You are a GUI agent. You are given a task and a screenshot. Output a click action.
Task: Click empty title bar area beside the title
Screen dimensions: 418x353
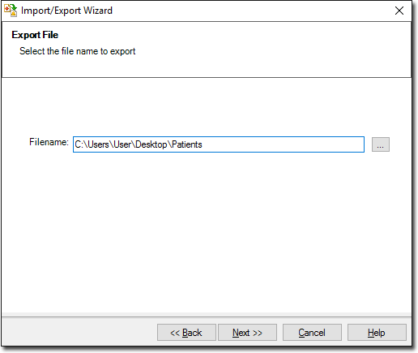[x=251, y=11]
